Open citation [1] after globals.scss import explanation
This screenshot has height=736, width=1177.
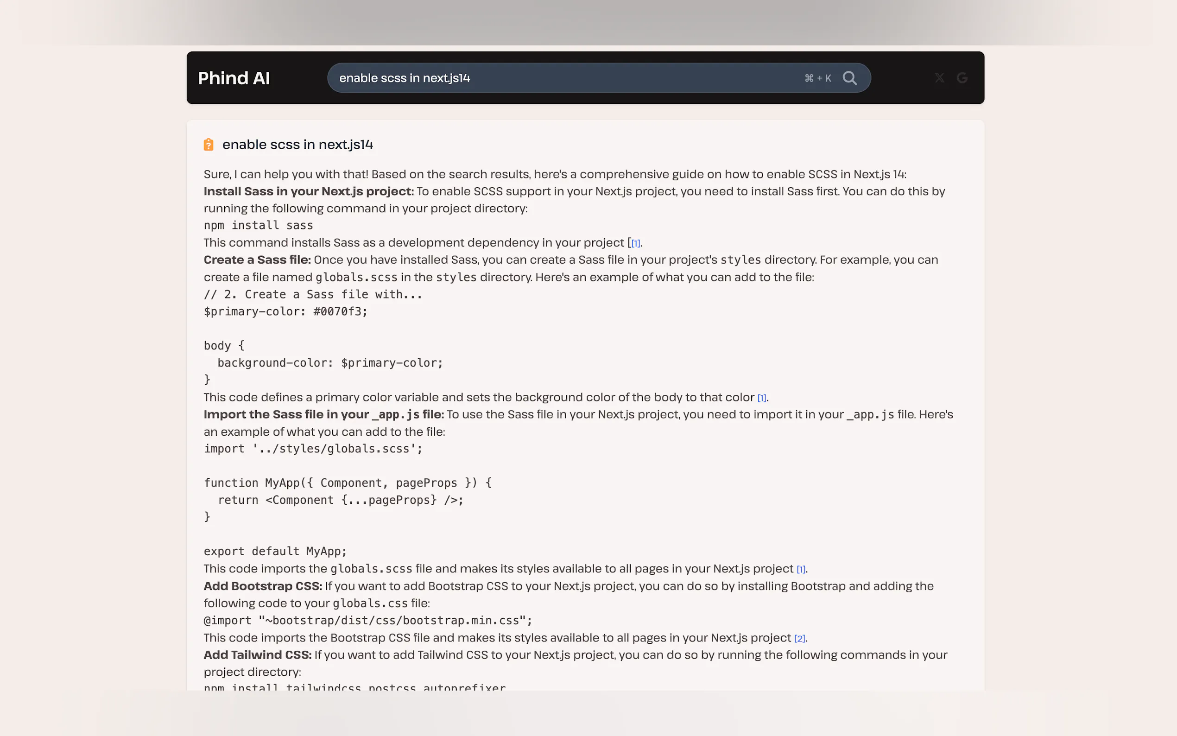click(800, 570)
